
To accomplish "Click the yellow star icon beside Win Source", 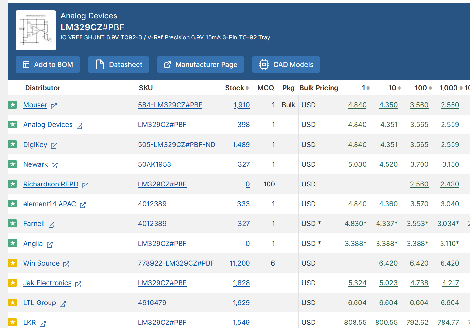I will click(x=13, y=263).
